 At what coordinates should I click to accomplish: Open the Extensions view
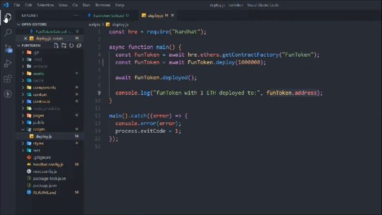(8, 79)
